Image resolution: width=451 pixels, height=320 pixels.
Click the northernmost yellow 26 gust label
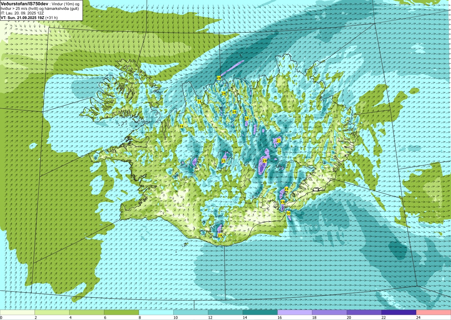pos(219,78)
